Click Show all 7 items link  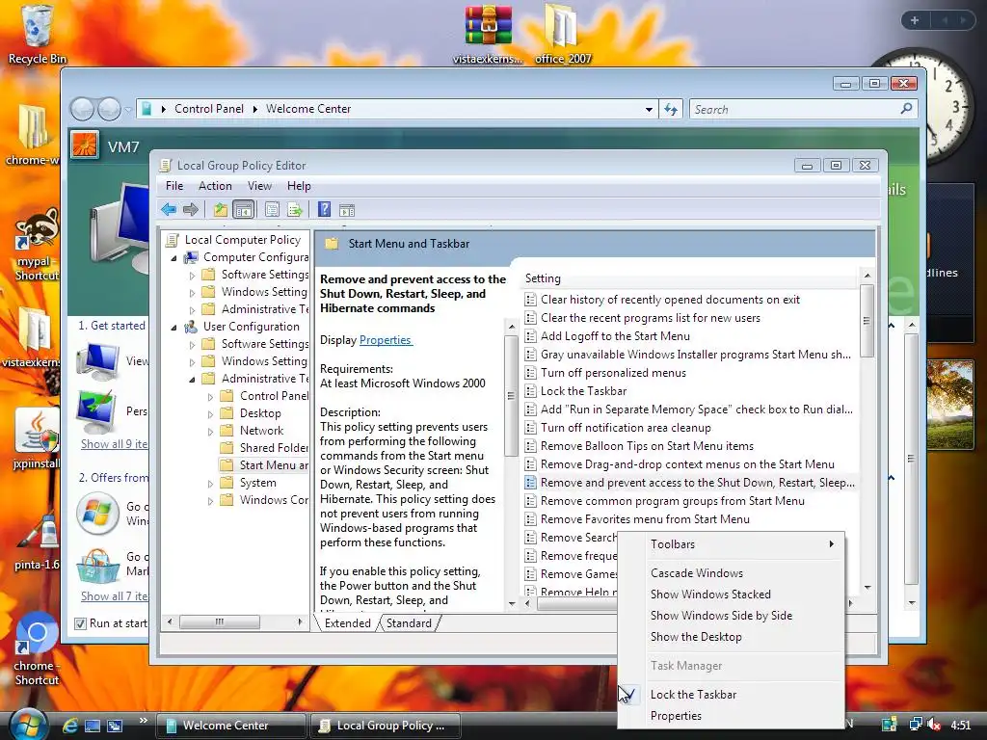[114, 595]
